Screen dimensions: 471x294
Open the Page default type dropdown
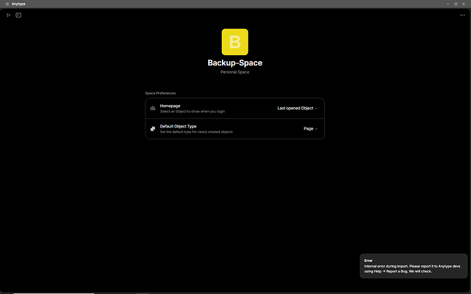[x=311, y=128]
